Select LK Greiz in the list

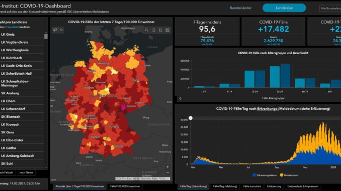22,34
